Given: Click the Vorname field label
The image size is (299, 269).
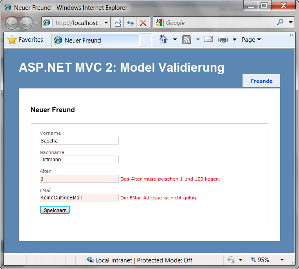Looking at the screenshot, I should [x=50, y=133].
